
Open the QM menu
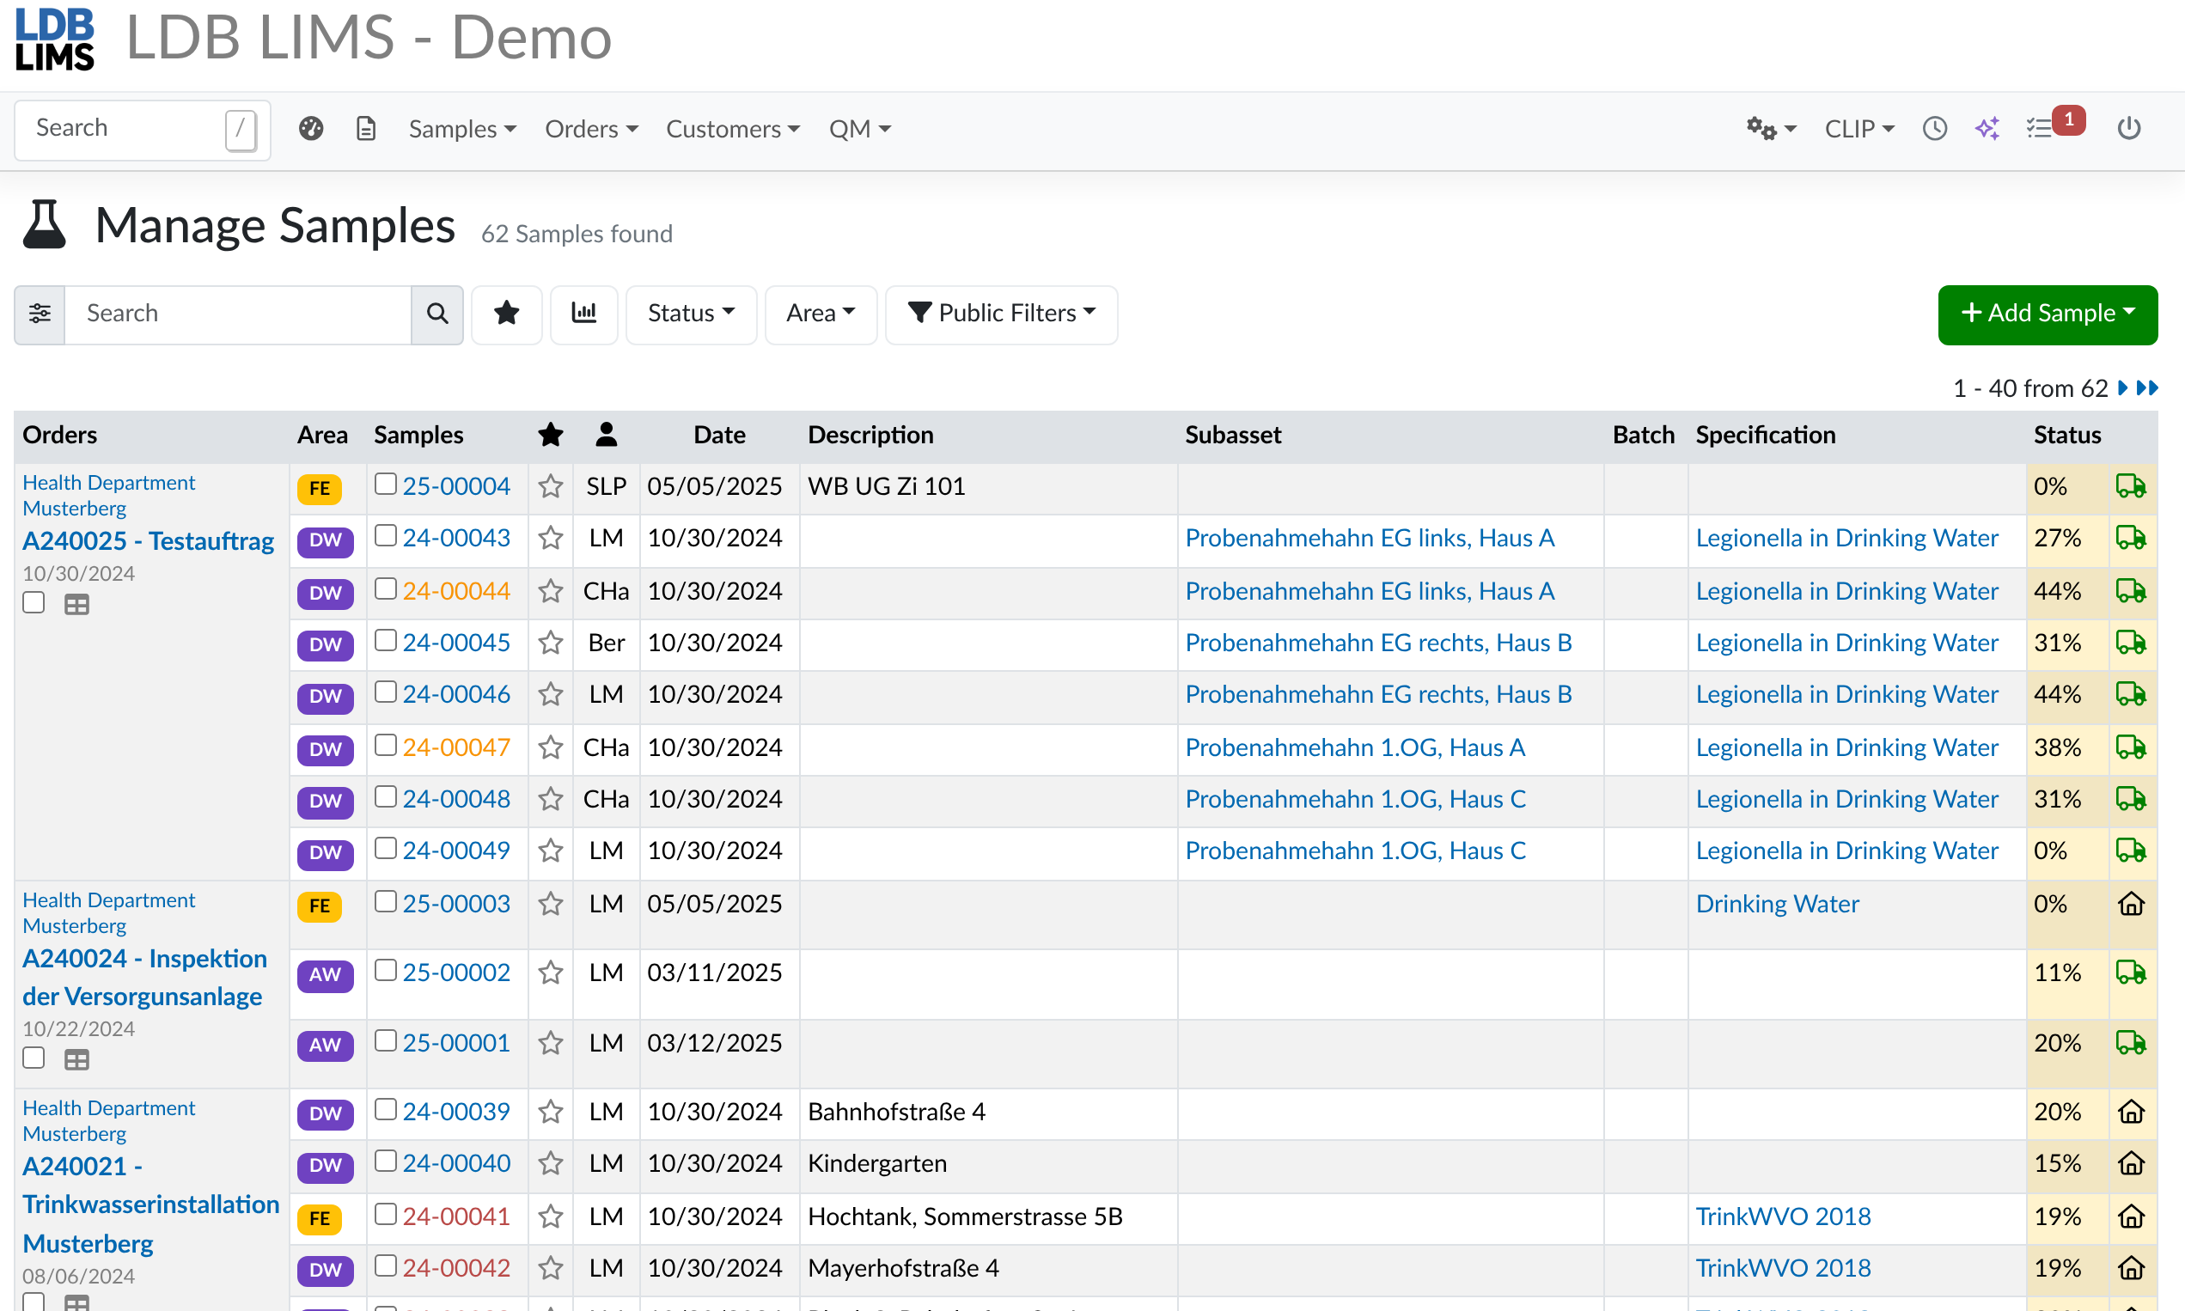pyautogui.click(x=859, y=129)
